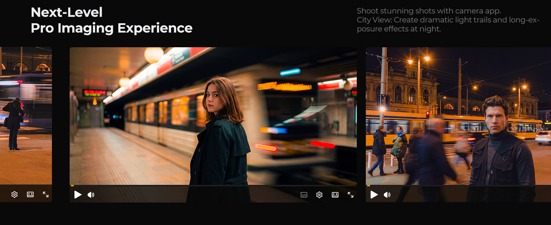The height and width of the screenshot is (225, 551).
Task: Mute the right video's speaker icon
Action: point(387,195)
